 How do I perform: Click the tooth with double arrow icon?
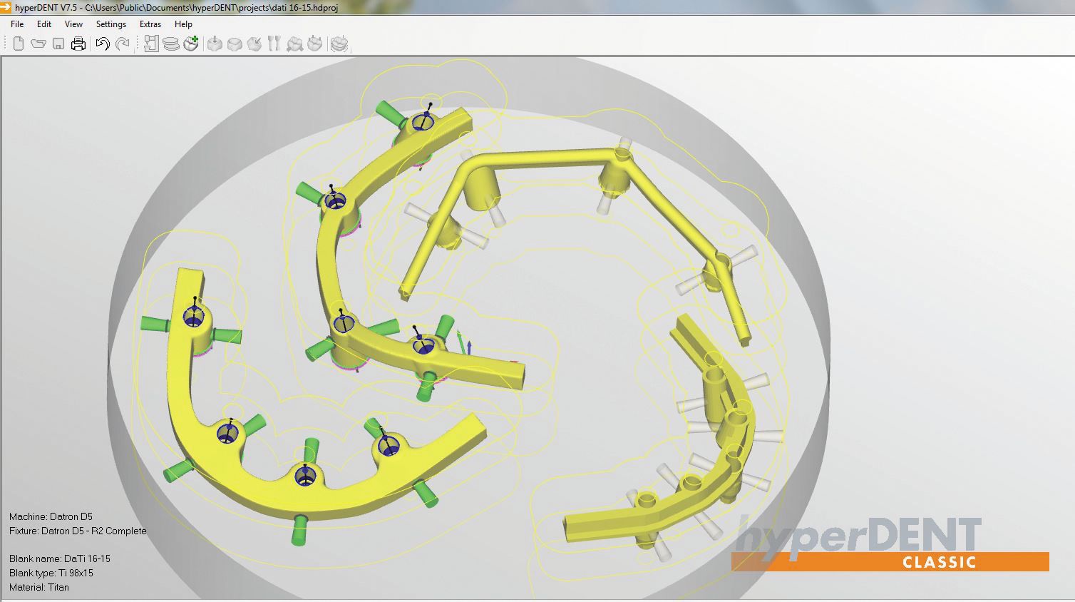coord(294,44)
